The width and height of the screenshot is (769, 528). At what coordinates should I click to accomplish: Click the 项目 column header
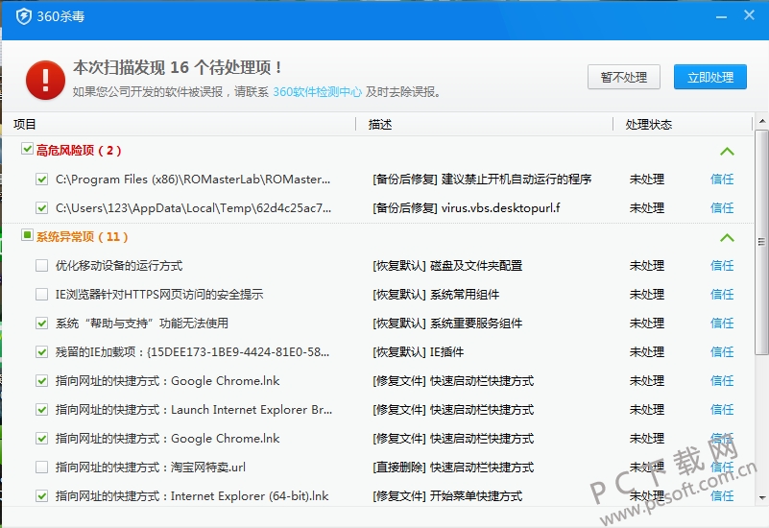25,125
